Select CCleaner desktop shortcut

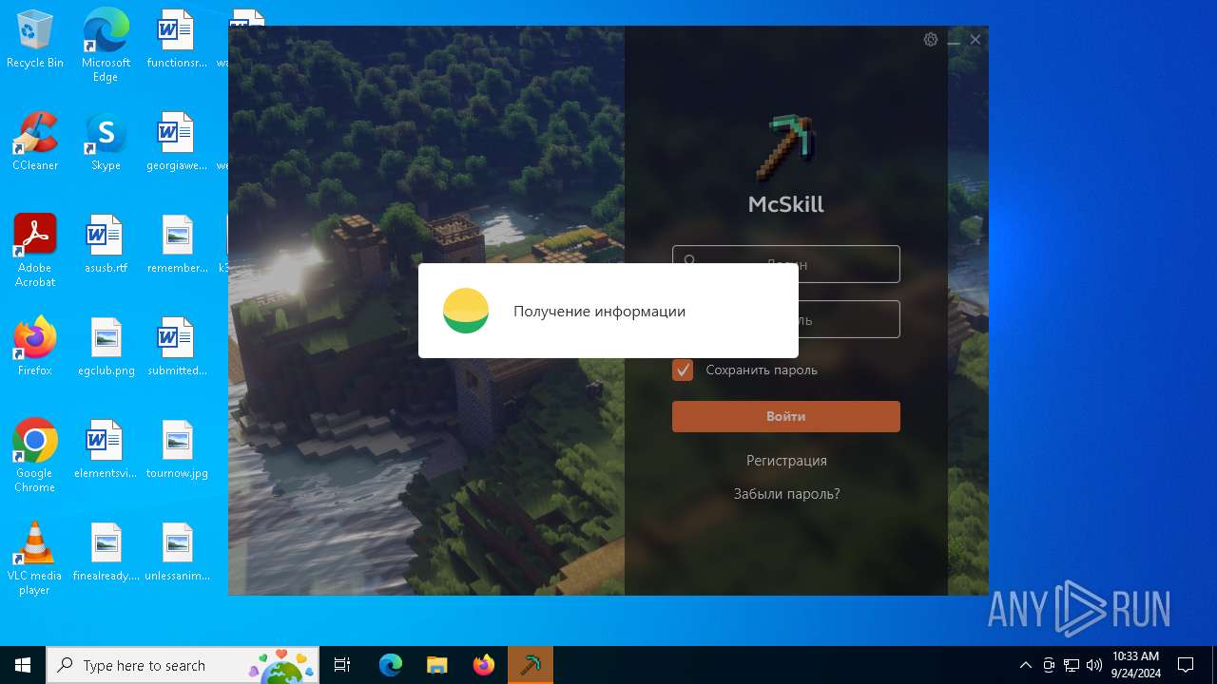(x=35, y=142)
